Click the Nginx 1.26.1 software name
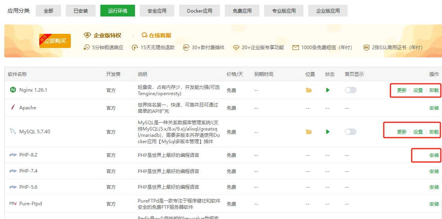442x219 pixels. click(x=33, y=90)
